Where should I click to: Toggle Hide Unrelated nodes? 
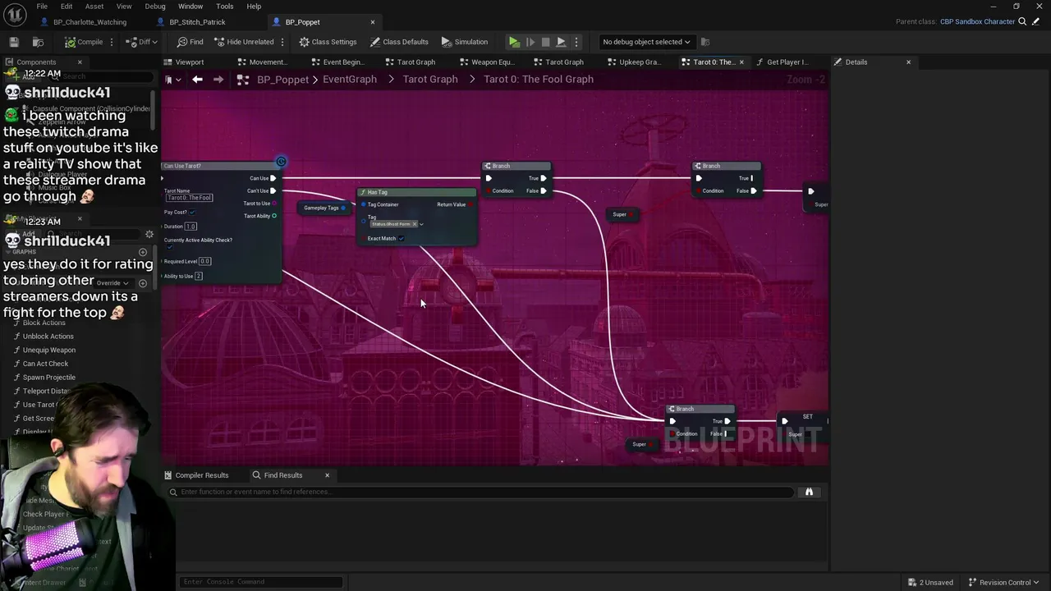244,42
